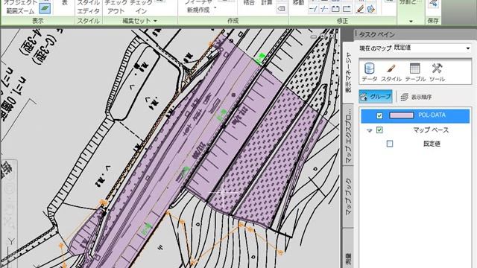Screen dimensions: 477x268
Task: Click the 計算 ribbon button
Action: point(267,3)
